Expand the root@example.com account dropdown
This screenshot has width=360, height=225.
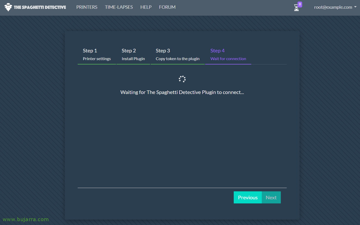pos(335,7)
